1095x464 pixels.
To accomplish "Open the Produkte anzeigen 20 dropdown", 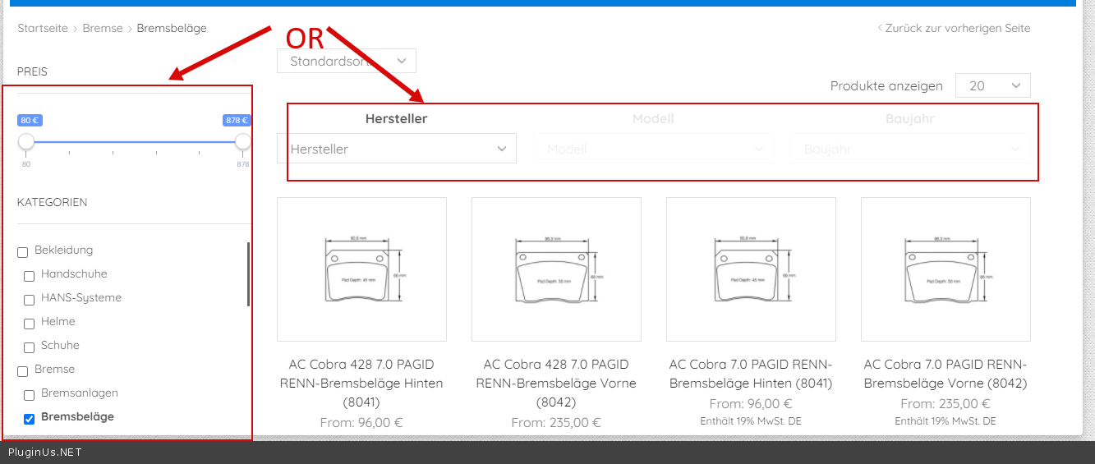I will 993,85.
